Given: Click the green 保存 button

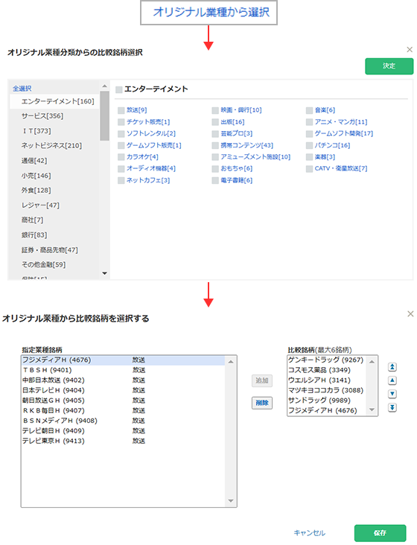Looking at the screenshot, I should 381,533.
